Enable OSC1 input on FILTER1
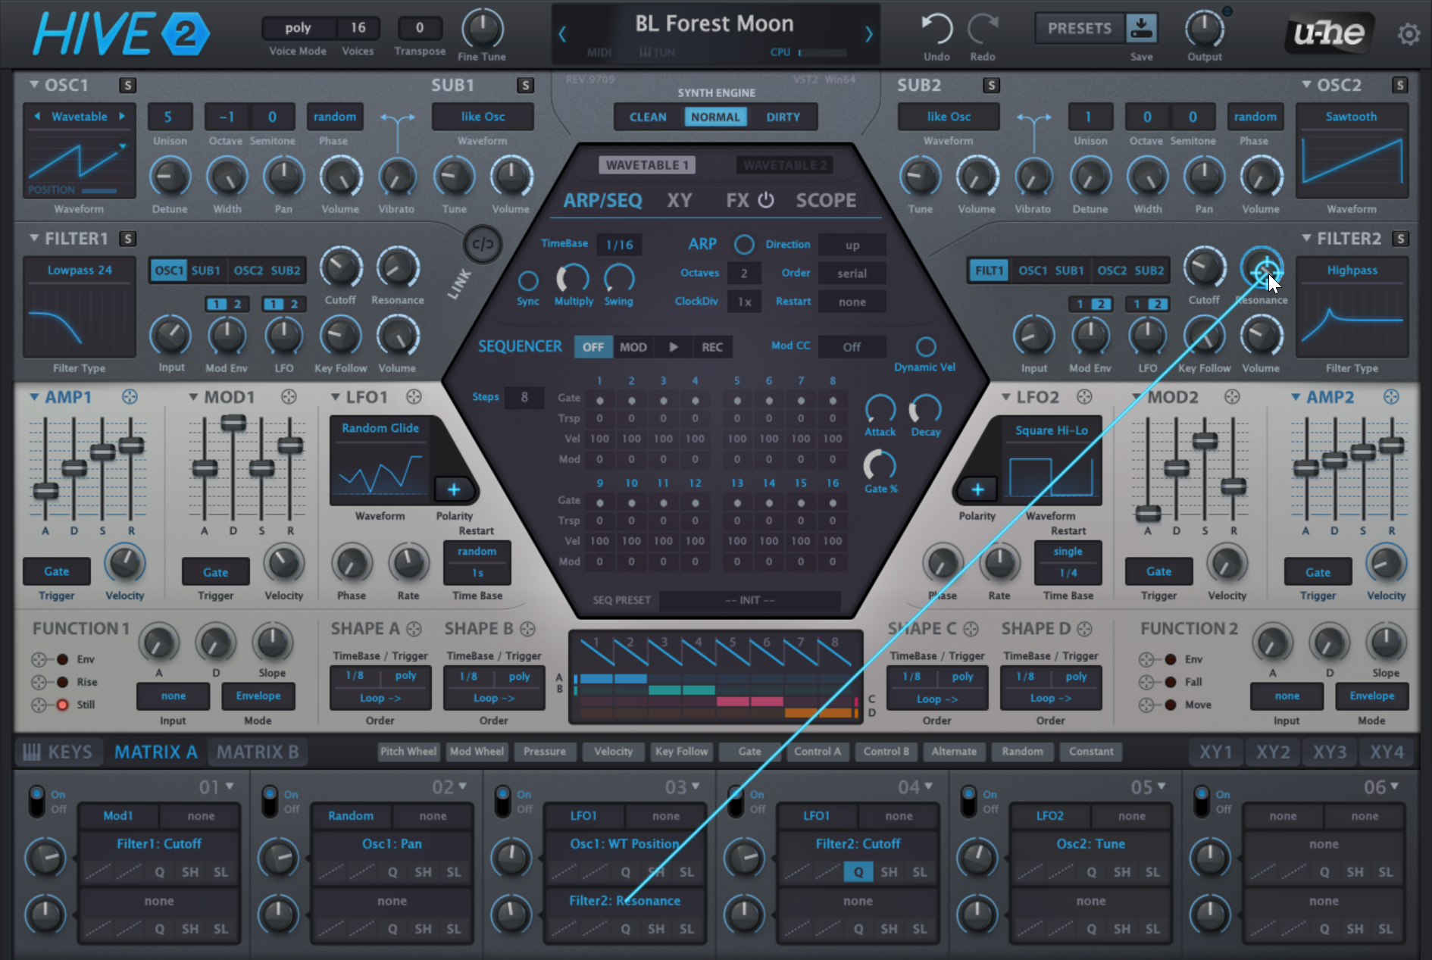 pyautogui.click(x=168, y=270)
